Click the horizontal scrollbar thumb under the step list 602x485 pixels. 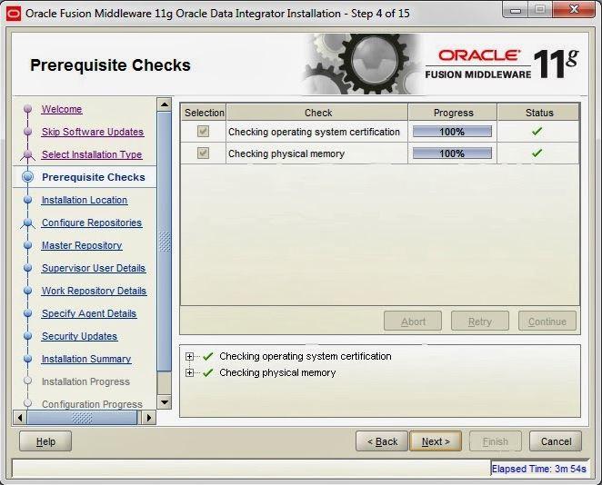(x=82, y=417)
